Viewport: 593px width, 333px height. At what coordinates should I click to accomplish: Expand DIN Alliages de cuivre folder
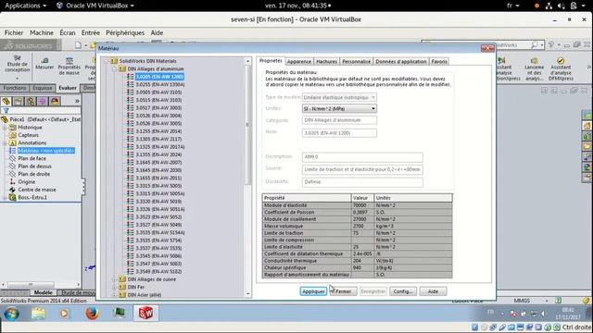pos(115,279)
